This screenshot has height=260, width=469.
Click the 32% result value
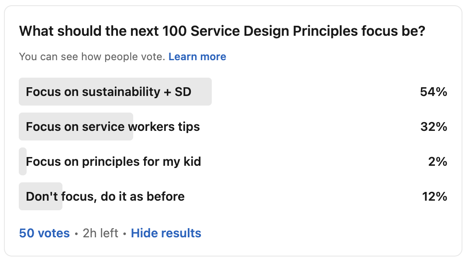click(x=433, y=127)
